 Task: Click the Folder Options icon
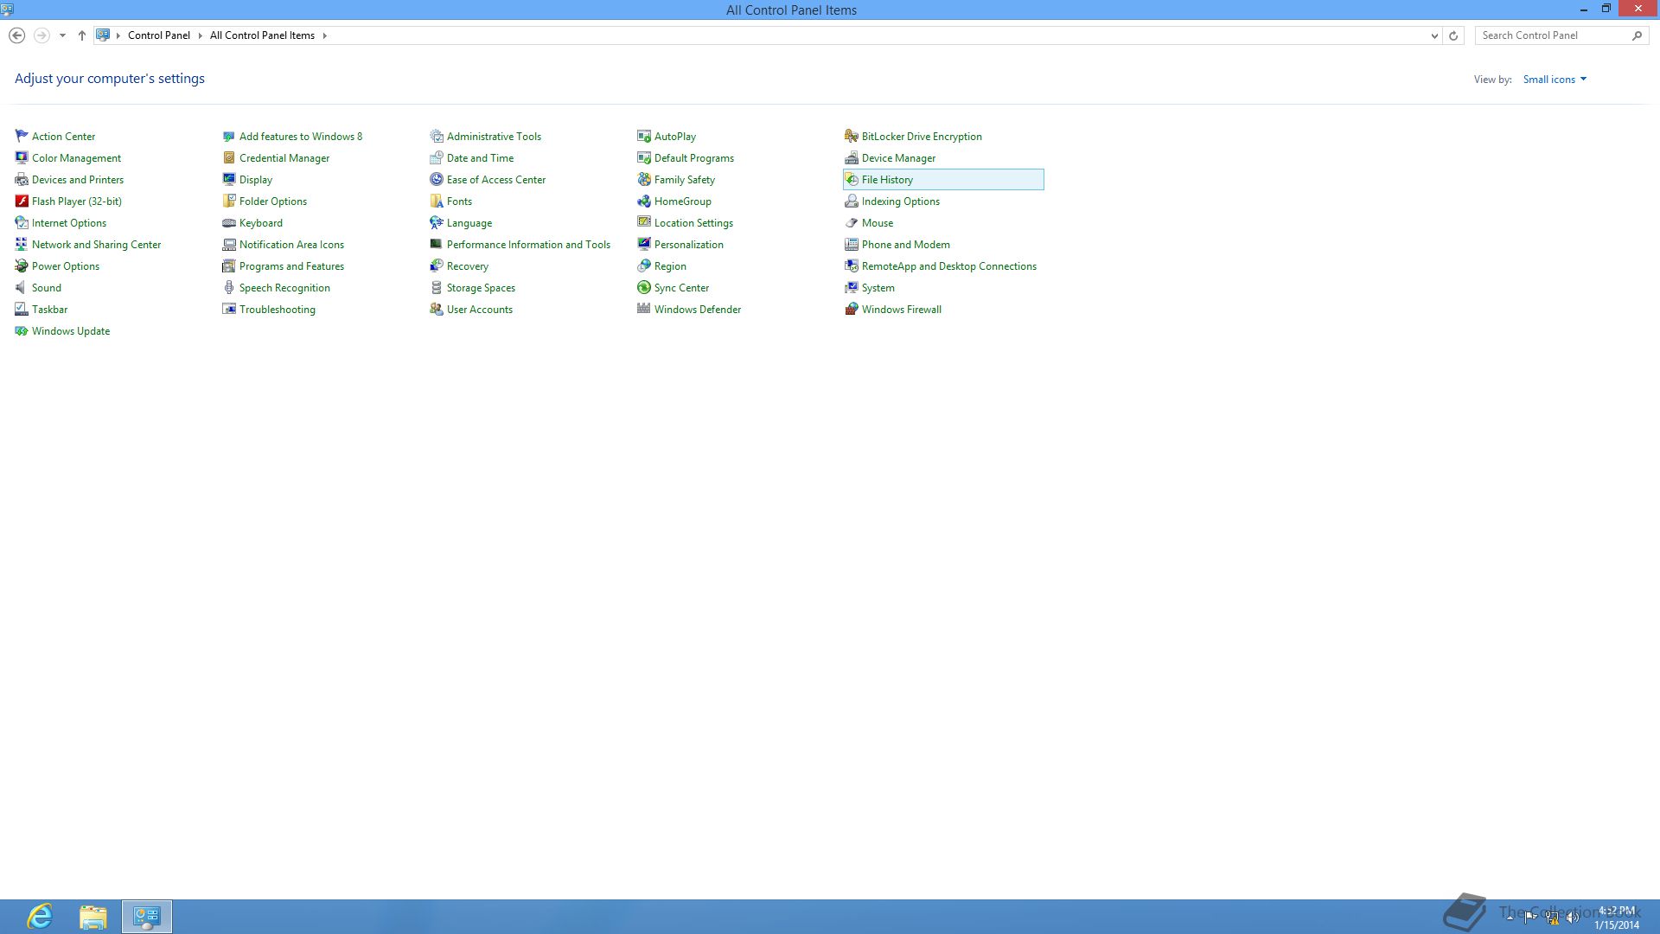[x=229, y=201]
